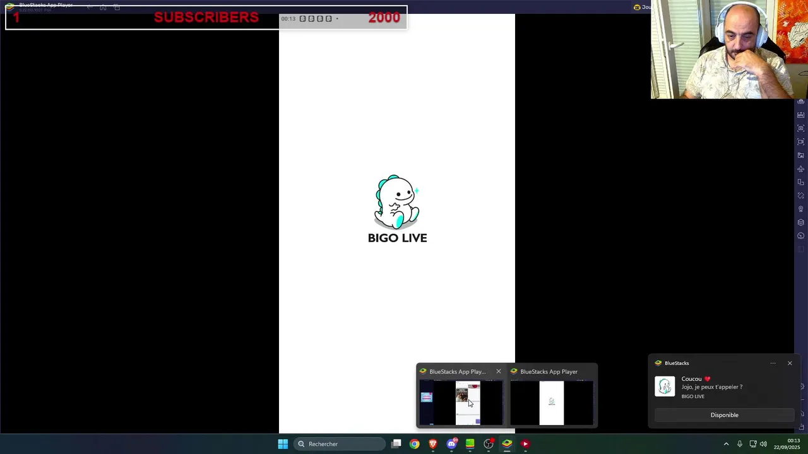The width and height of the screenshot is (808, 454).
Task: Open recent apps icon in BlueStacks title bar
Action: [x=117, y=7]
